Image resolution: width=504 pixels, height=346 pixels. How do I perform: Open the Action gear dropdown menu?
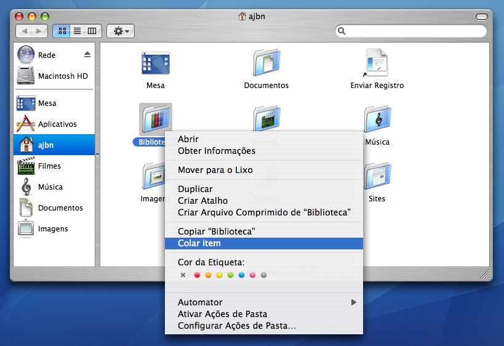(x=121, y=31)
